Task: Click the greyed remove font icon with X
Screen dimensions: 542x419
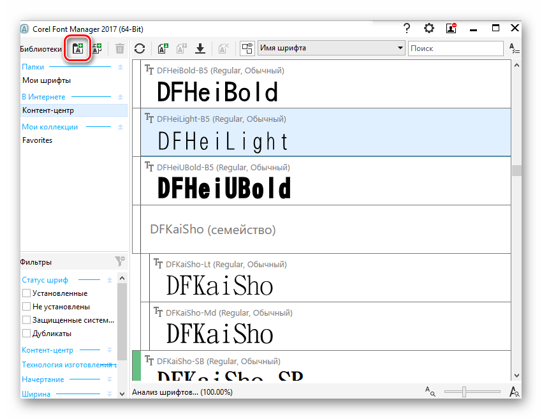Action: (224, 48)
